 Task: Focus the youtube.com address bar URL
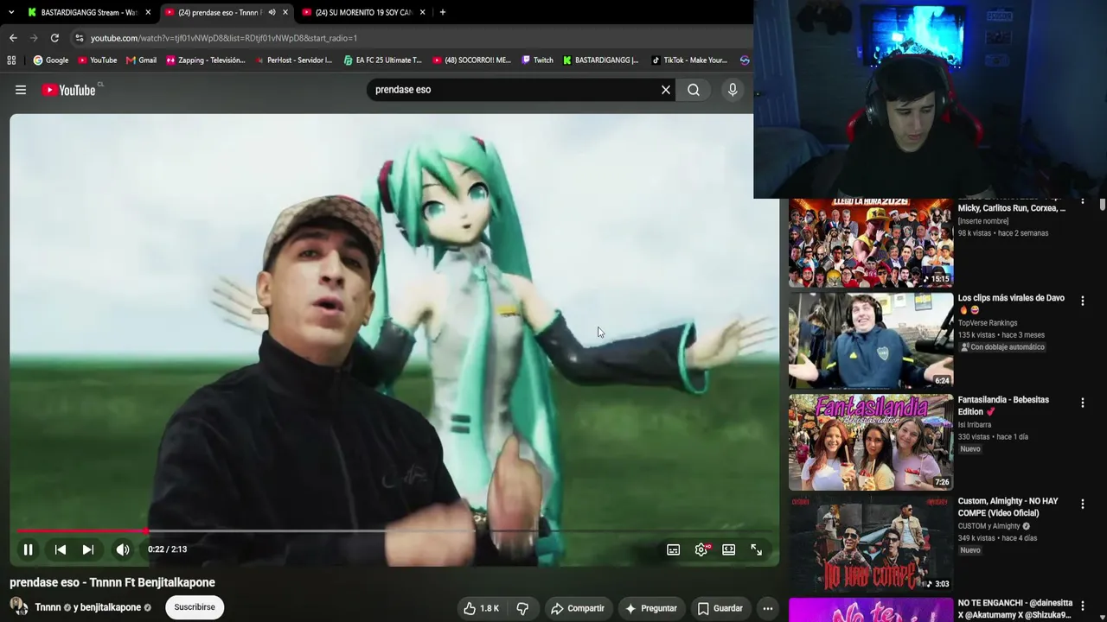coord(224,38)
